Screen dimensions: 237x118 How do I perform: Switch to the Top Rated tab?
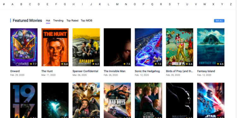tap(72, 21)
